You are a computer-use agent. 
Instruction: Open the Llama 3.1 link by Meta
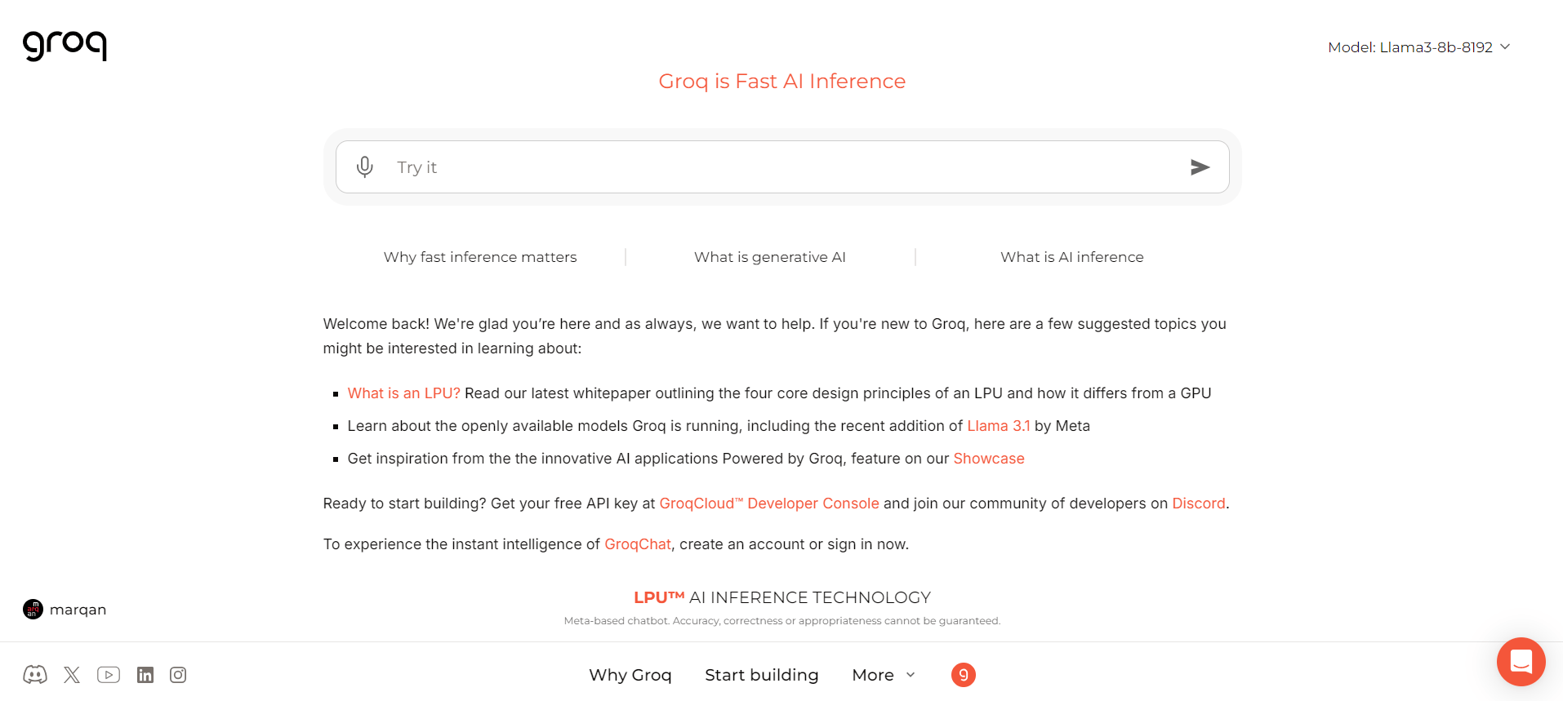[999, 425]
